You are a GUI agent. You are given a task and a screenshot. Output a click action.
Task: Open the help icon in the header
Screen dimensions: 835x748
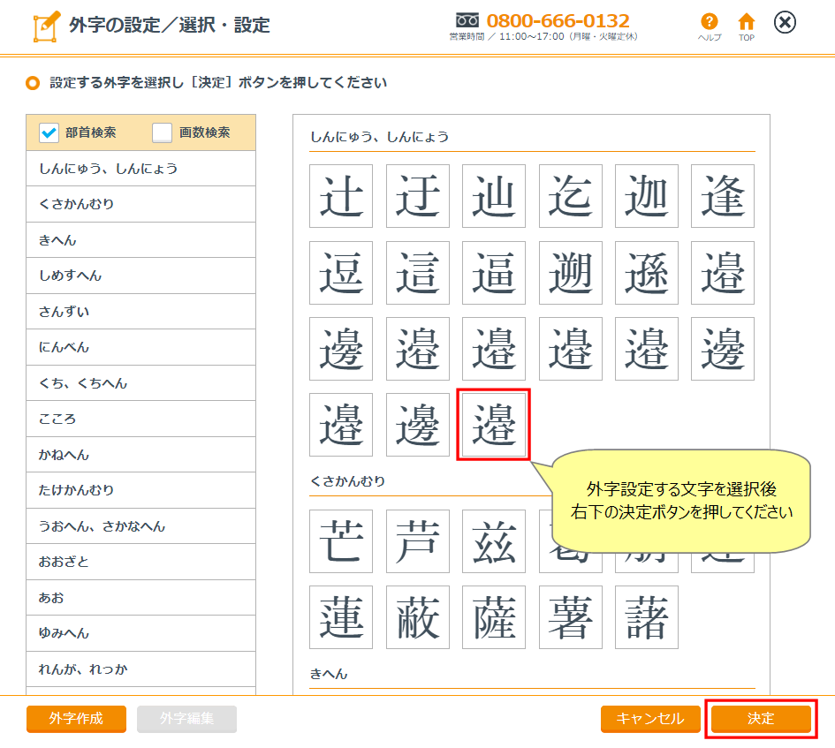(x=709, y=22)
